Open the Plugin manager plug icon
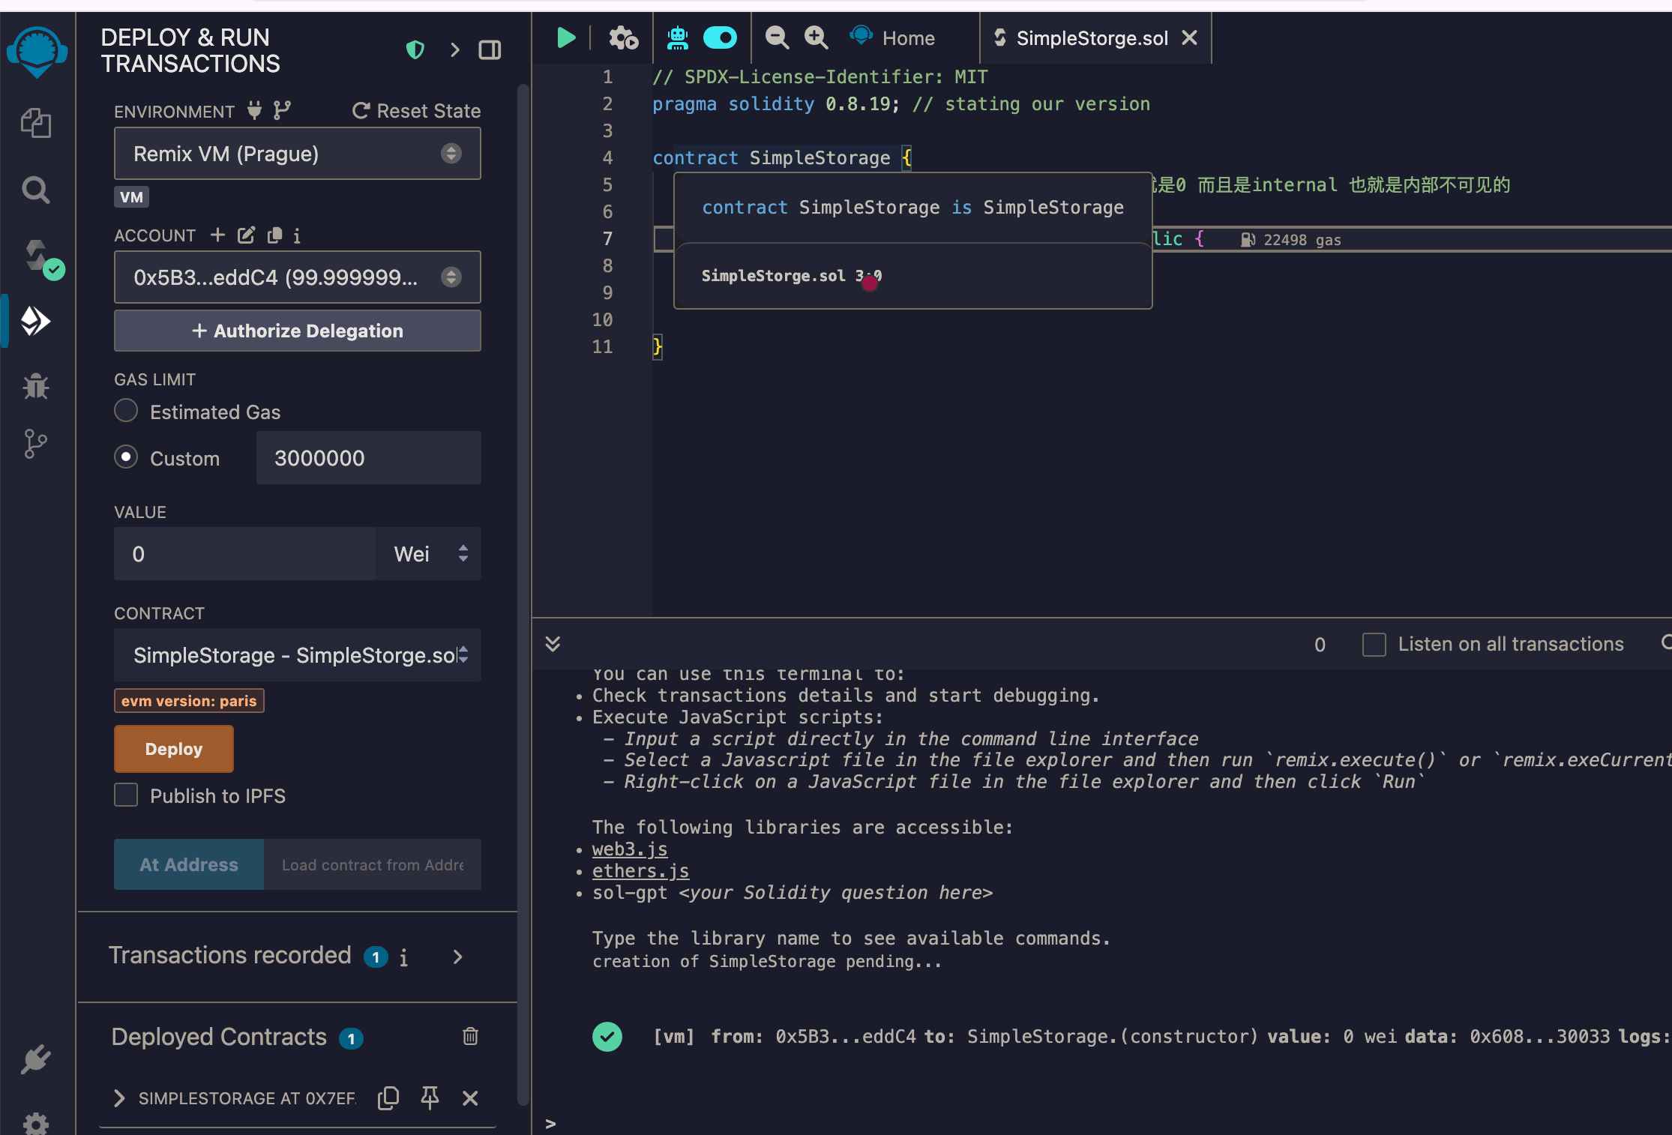 tap(35, 1059)
